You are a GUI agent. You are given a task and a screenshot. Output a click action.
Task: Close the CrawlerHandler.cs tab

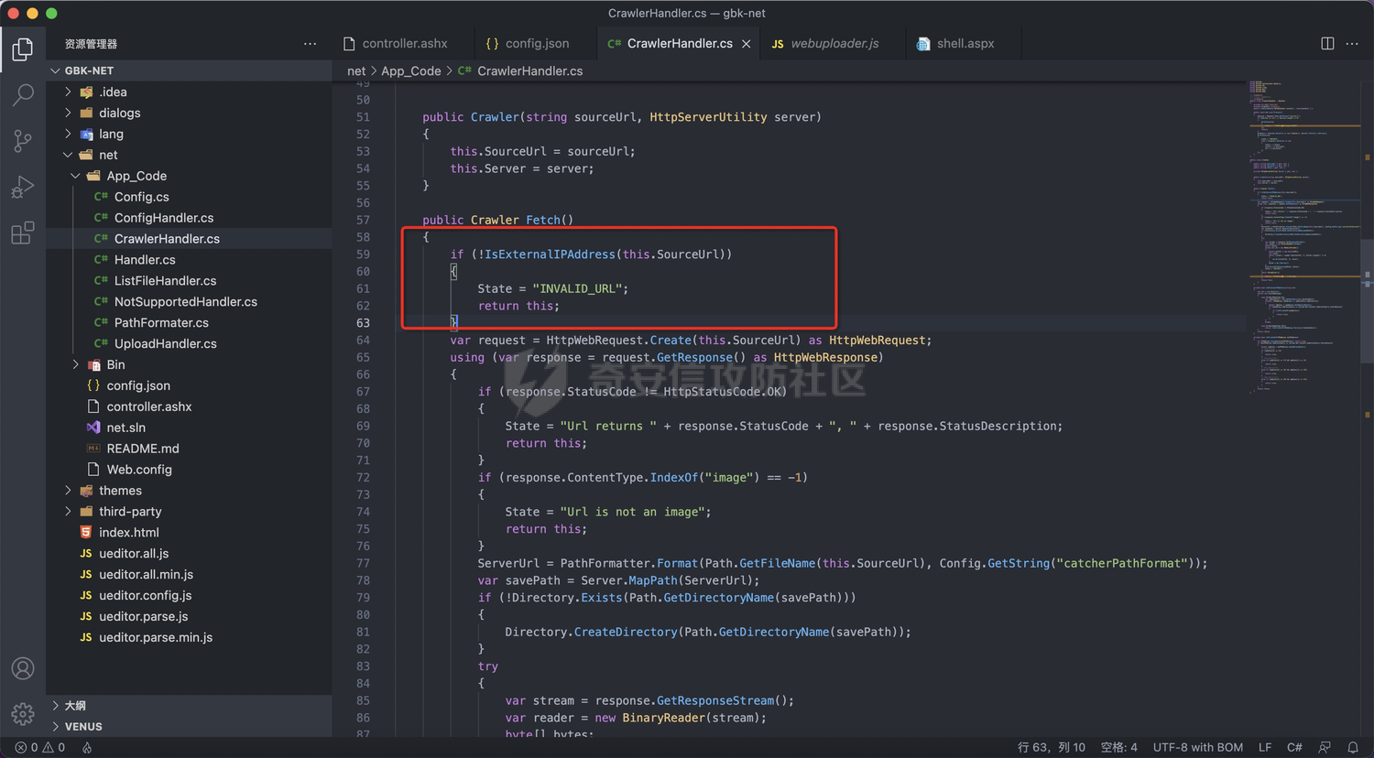(747, 44)
